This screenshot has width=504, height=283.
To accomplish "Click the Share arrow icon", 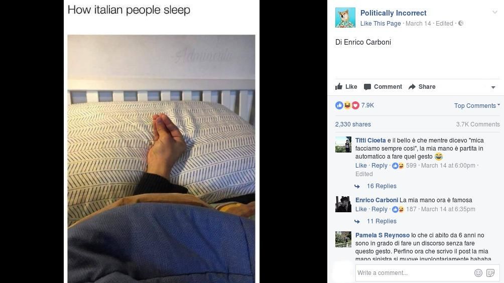I will click(x=412, y=87).
